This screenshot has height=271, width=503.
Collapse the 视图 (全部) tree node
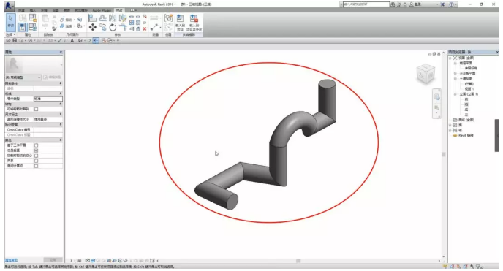450,58
